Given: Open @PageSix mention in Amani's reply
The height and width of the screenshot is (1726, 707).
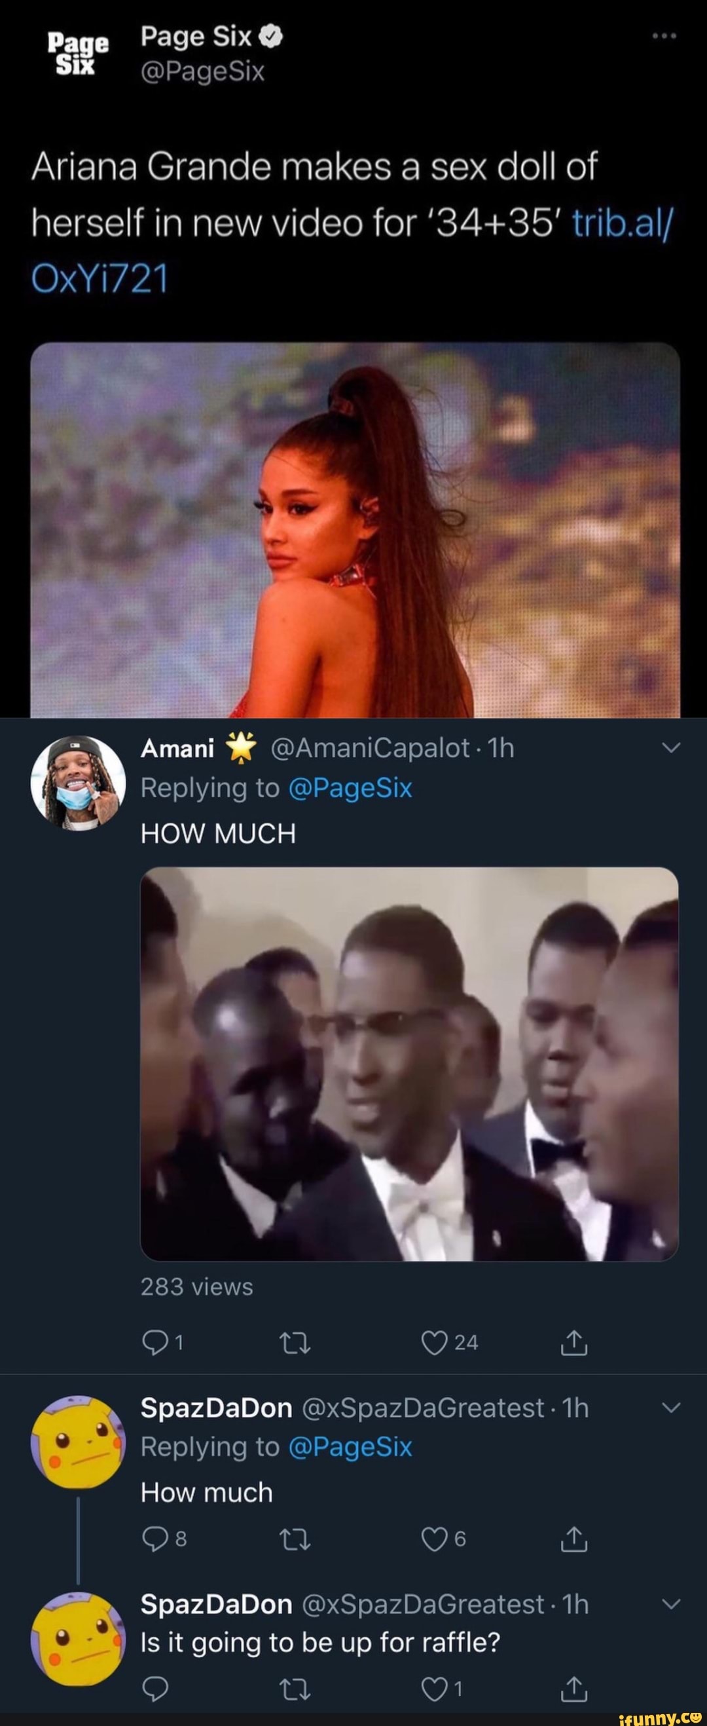Looking at the screenshot, I should (x=350, y=788).
